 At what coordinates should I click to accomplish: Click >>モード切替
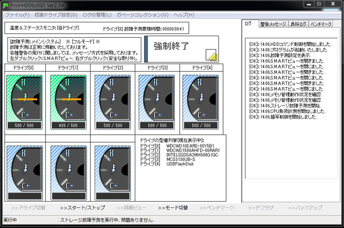pos(173,207)
